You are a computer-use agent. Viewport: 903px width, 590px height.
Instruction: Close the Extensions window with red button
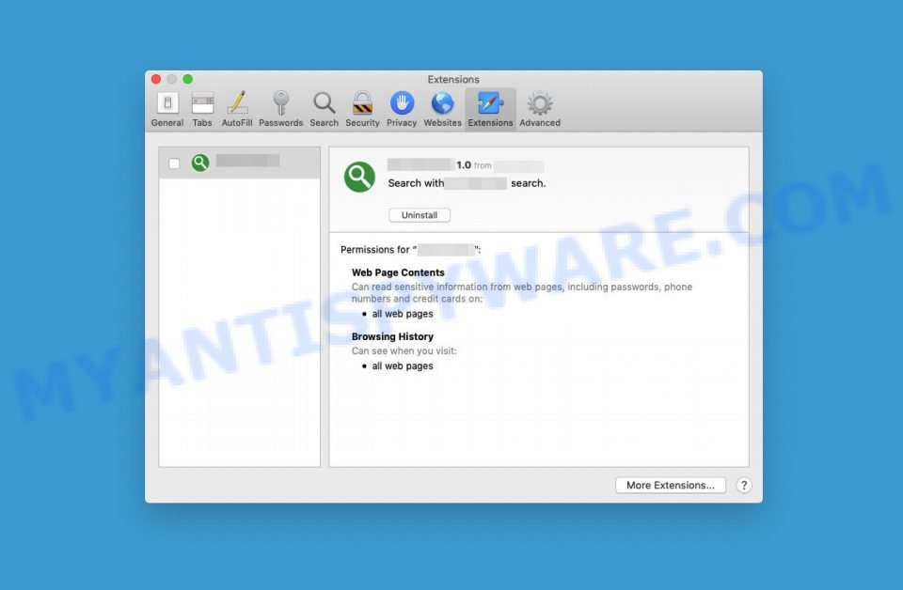(156, 79)
